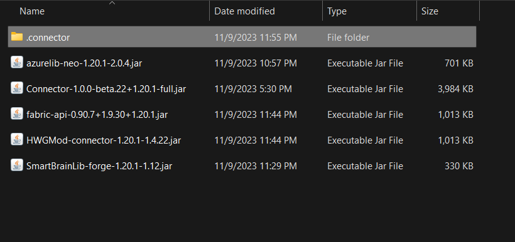Select Connector-1.0.0-beta.22+1.20.1-full.jar file name
The height and width of the screenshot is (242, 515).
point(106,89)
